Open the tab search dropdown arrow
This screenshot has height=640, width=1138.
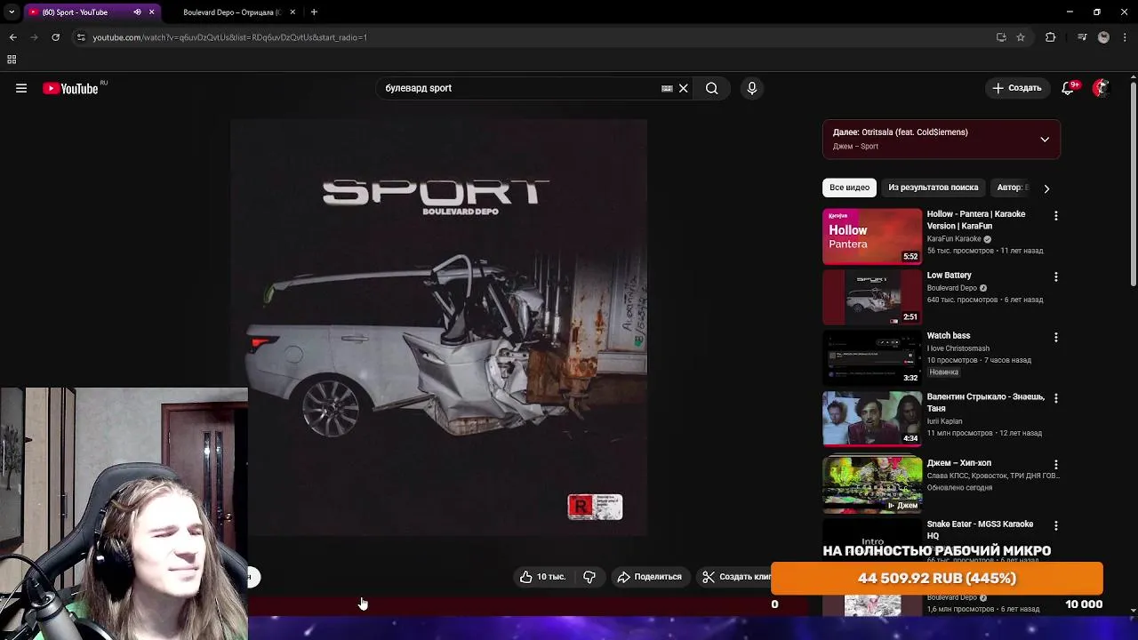[12, 12]
